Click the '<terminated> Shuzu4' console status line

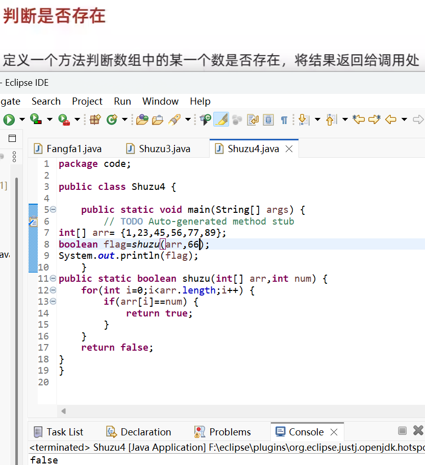(227, 447)
